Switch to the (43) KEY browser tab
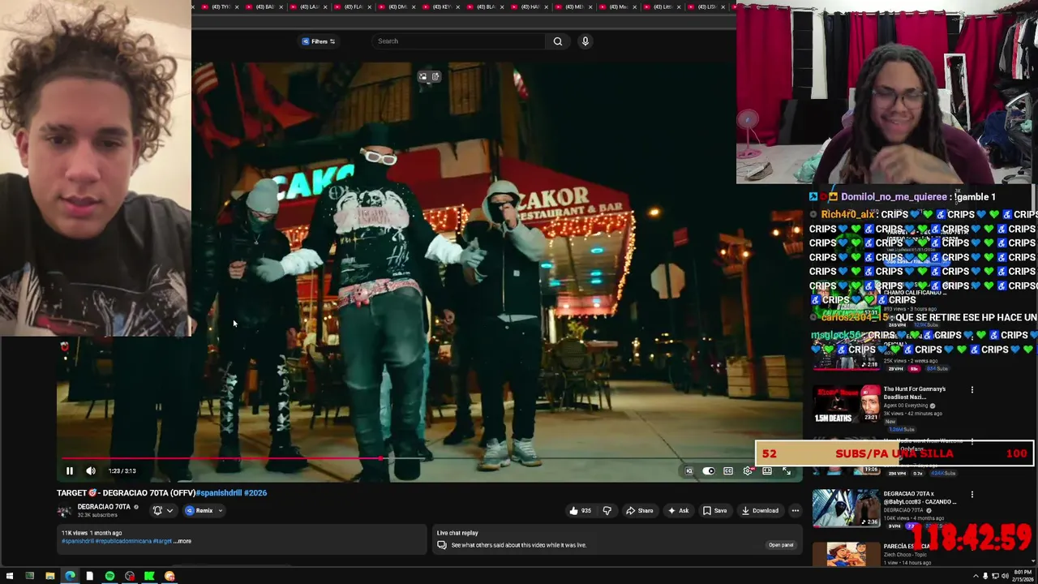 point(440,6)
